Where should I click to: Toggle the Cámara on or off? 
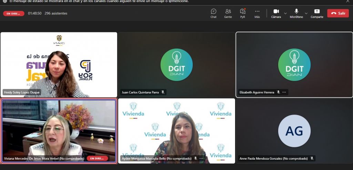pyautogui.click(x=276, y=13)
